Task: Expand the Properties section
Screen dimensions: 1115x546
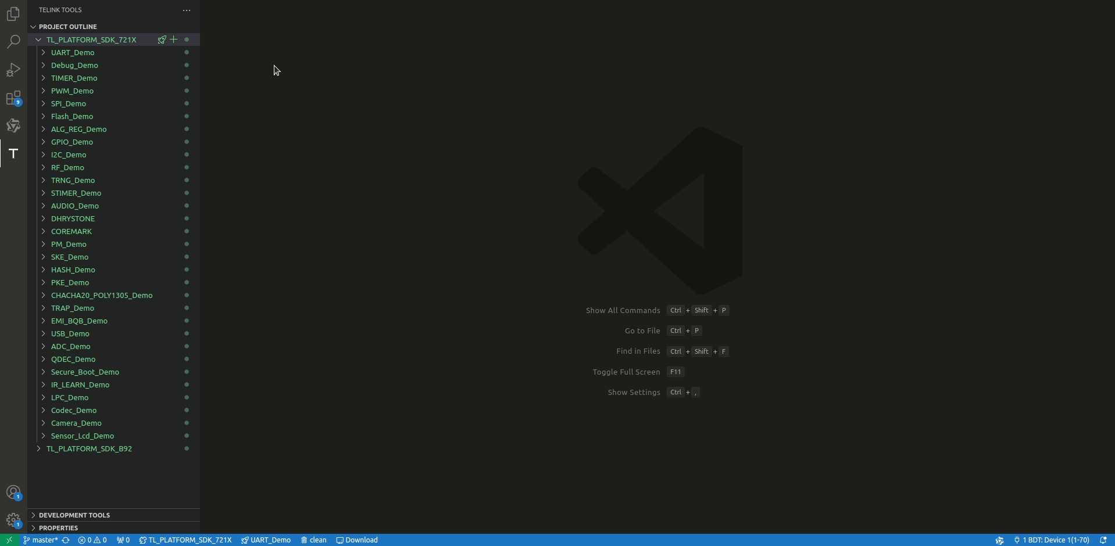Action: pos(58,528)
